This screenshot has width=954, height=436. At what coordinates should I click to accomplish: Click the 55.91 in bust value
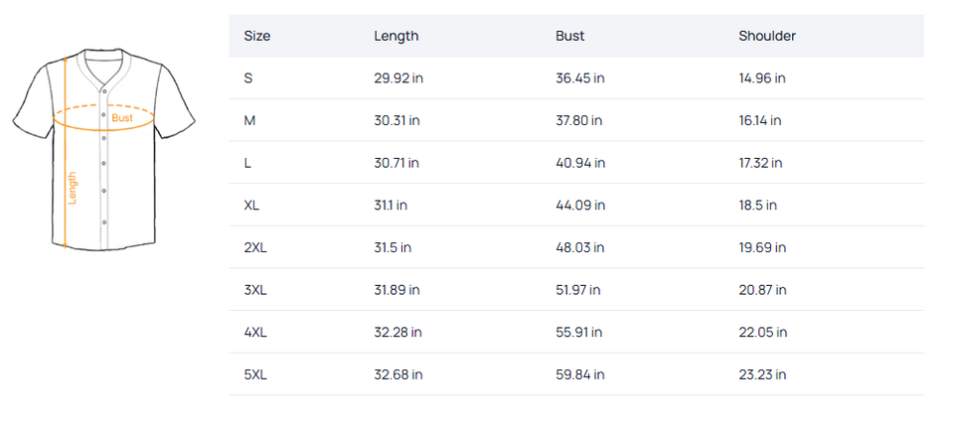pyautogui.click(x=580, y=332)
